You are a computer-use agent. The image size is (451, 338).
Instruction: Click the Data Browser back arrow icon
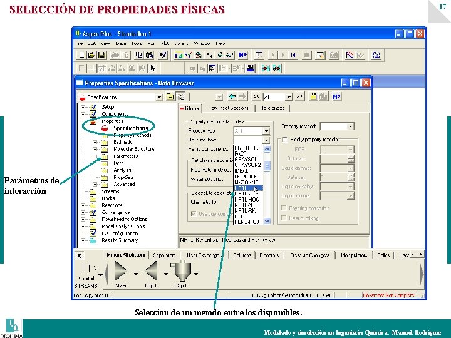click(232, 97)
